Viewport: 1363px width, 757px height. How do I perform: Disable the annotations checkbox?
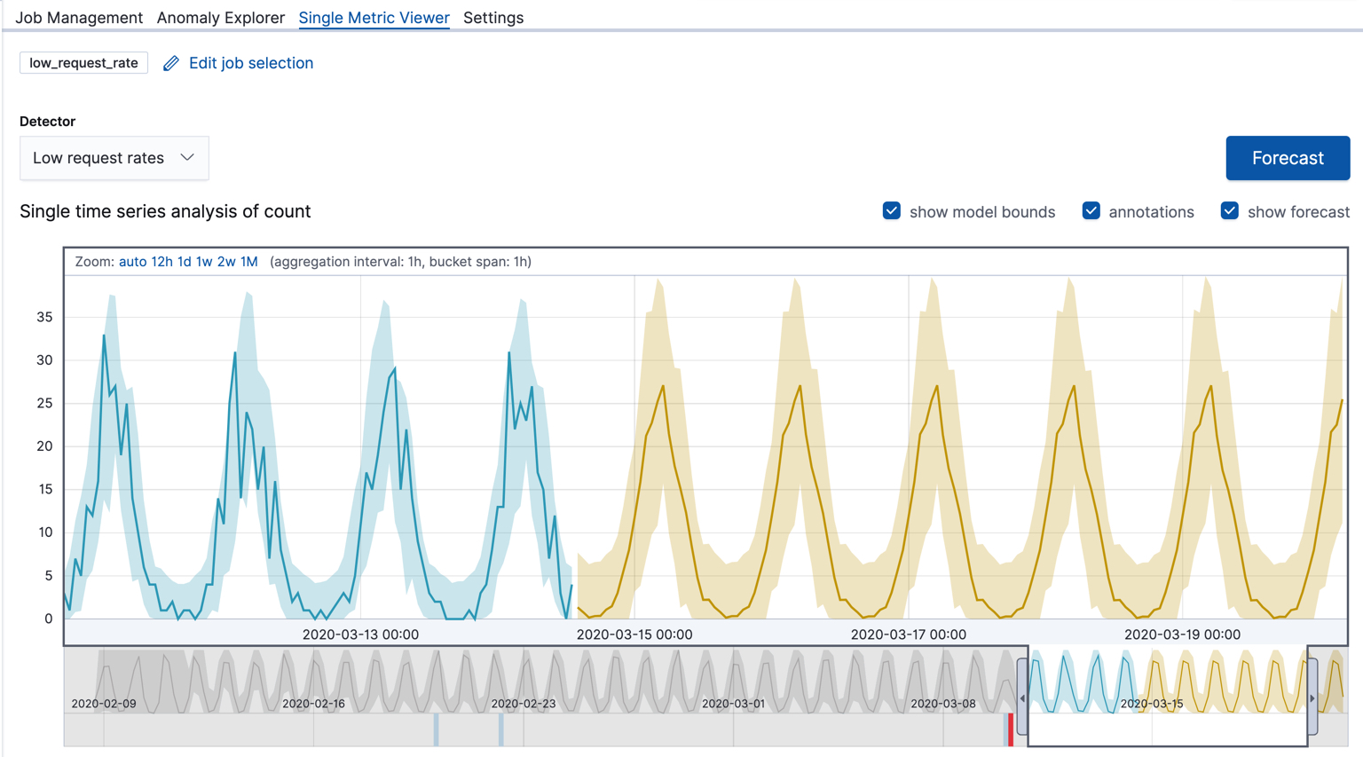click(x=1091, y=211)
